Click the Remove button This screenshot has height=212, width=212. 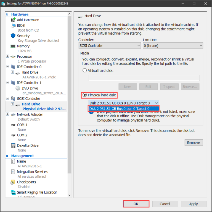pyautogui.click(x=194, y=143)
